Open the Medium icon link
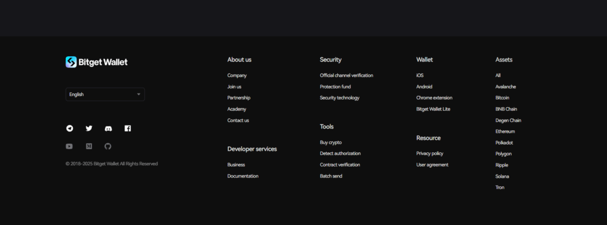 tap(89, 146)
